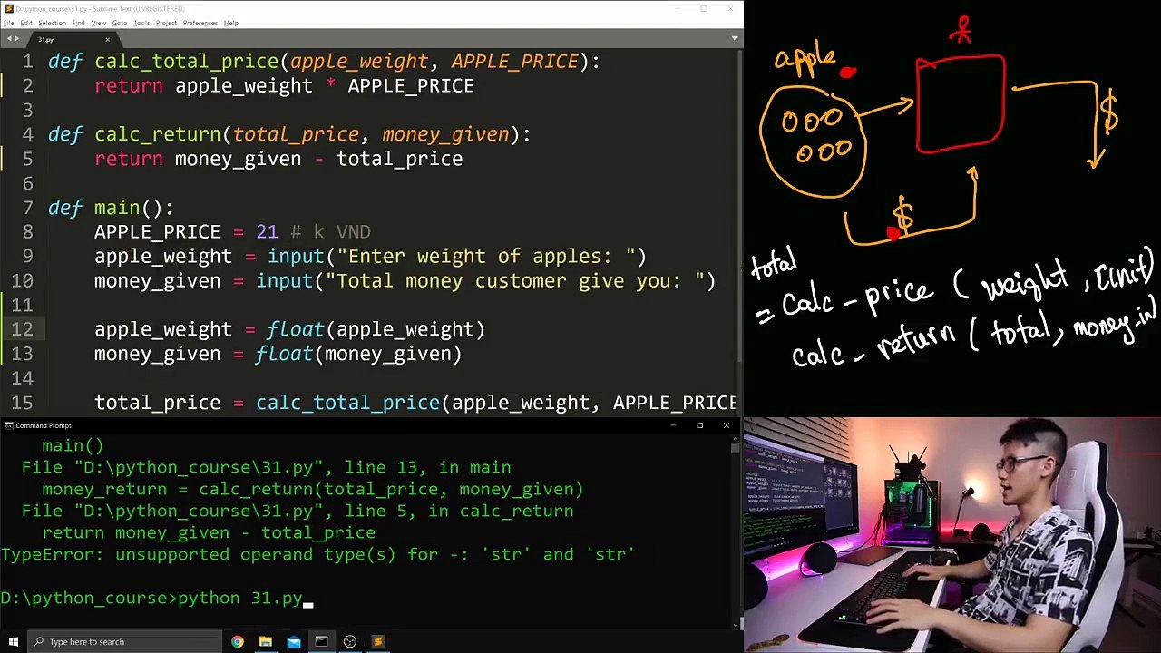Click line number 8 in the gutter
The width and height of the screenshot is (1161, 653).
coord(28,232)
